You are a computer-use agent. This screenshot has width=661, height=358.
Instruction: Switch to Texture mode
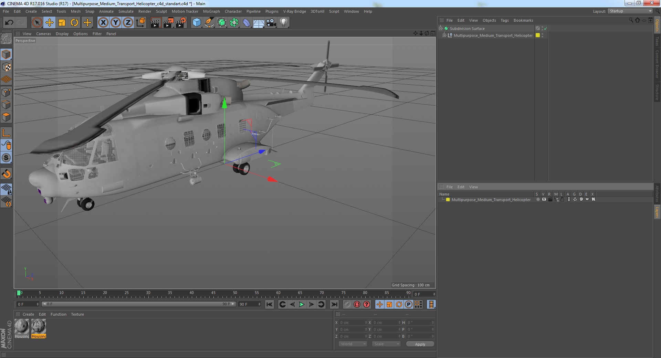pos(6,67)
